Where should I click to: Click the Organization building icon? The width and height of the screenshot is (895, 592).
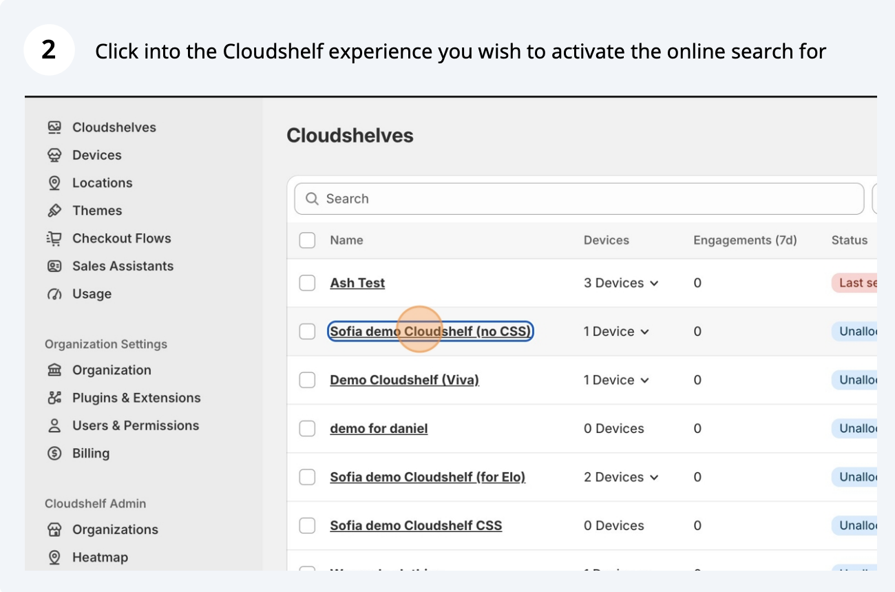pos(54,370)
